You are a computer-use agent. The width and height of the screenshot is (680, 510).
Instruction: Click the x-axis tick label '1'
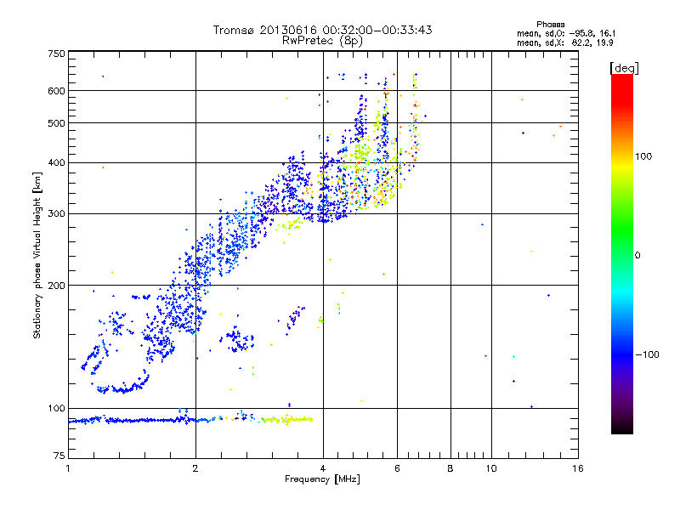coord(68,468)
